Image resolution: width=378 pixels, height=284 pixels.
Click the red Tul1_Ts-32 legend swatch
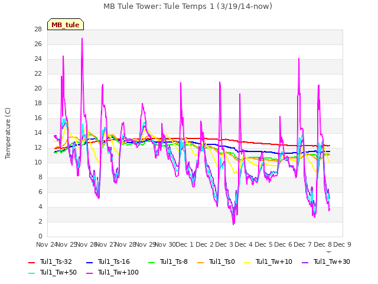click(x=32, y=262)
